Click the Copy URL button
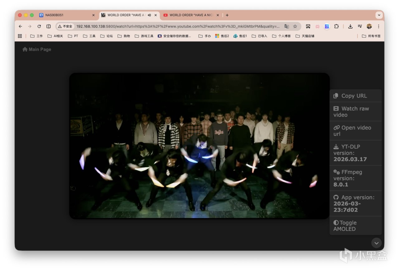This screenshot has height=270, width=399. click(356, 96)
